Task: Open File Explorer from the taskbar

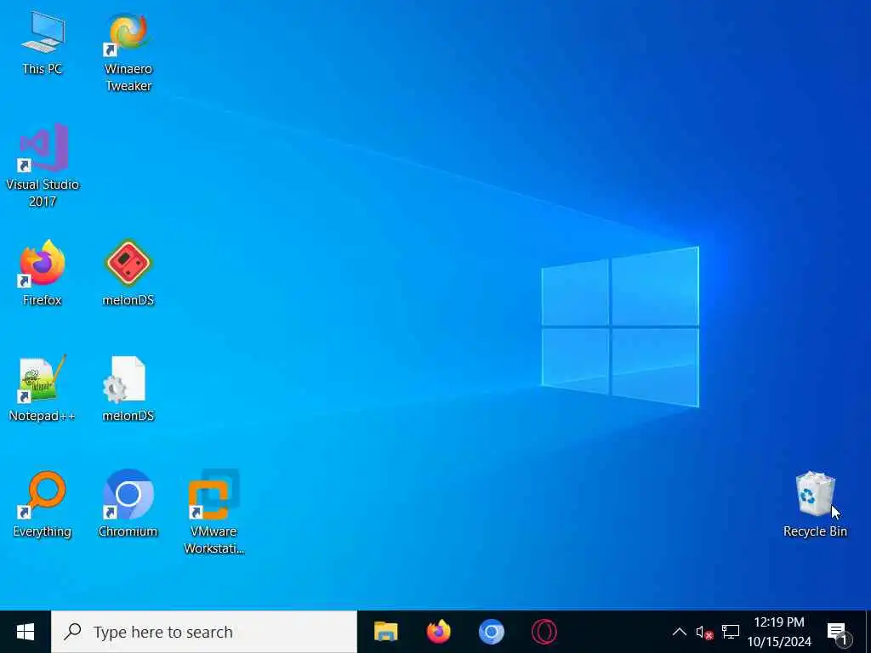Action: tap(385, 632)
